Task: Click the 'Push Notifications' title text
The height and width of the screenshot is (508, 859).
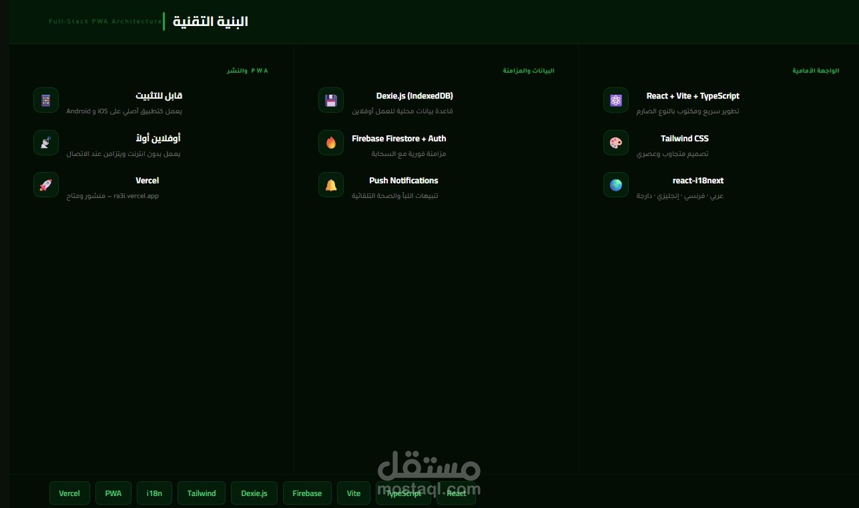Action: (x=404, y=181)
